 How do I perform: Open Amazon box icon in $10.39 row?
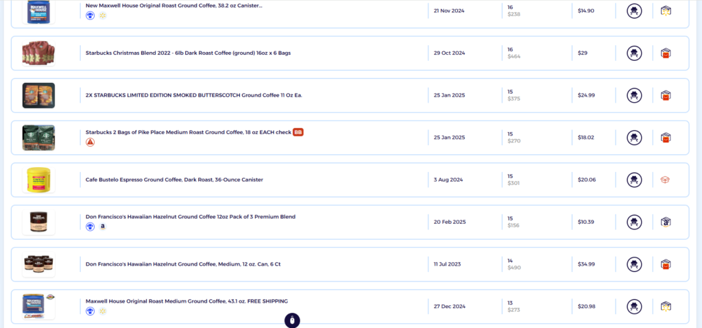666,222
